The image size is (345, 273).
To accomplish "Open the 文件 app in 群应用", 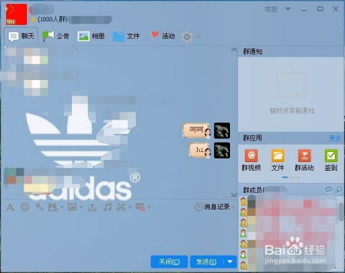I will (x=277, y=160).
